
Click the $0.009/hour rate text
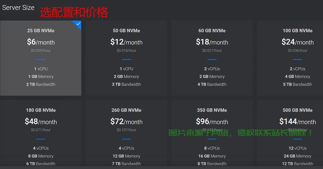[41, 51]
